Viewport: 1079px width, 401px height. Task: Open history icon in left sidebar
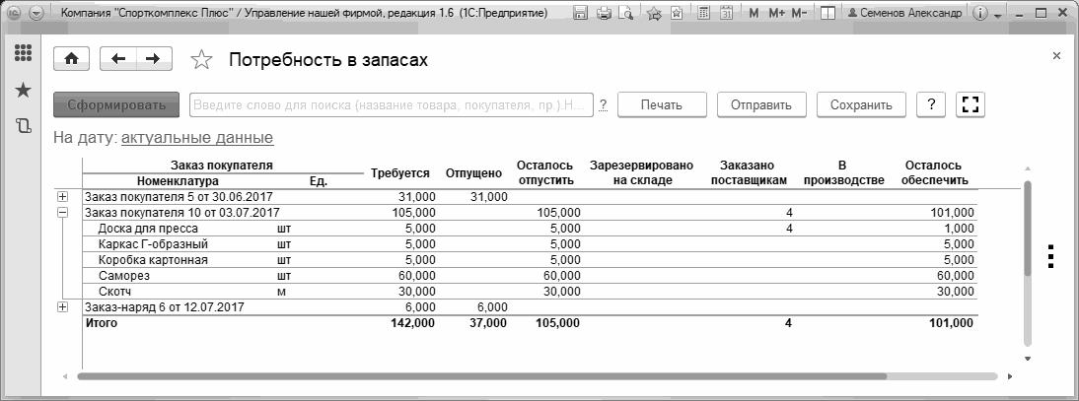(24, 126)
